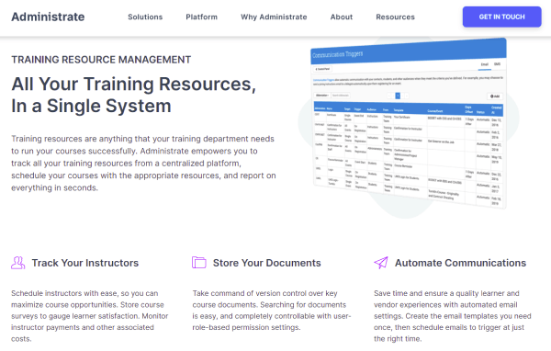551x351 pixels.
Task: Go to the Administrate logo home link
Action: pyautogui.click(x=48, y=17)
